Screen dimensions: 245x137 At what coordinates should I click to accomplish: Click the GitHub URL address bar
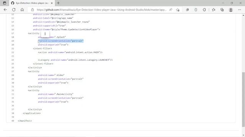101,10
